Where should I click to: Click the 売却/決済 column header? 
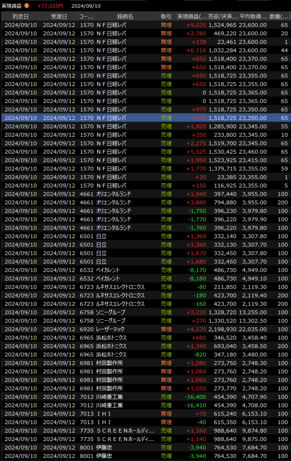point(223,16)
